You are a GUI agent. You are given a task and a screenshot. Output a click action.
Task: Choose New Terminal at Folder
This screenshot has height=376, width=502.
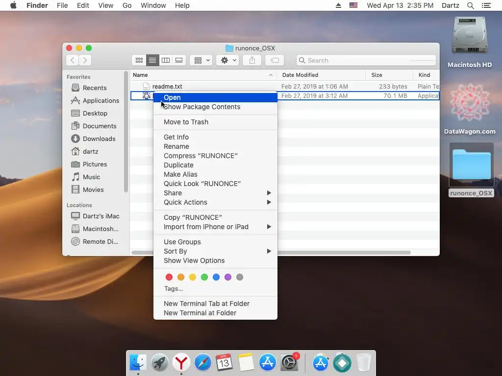tap(216, 313)
